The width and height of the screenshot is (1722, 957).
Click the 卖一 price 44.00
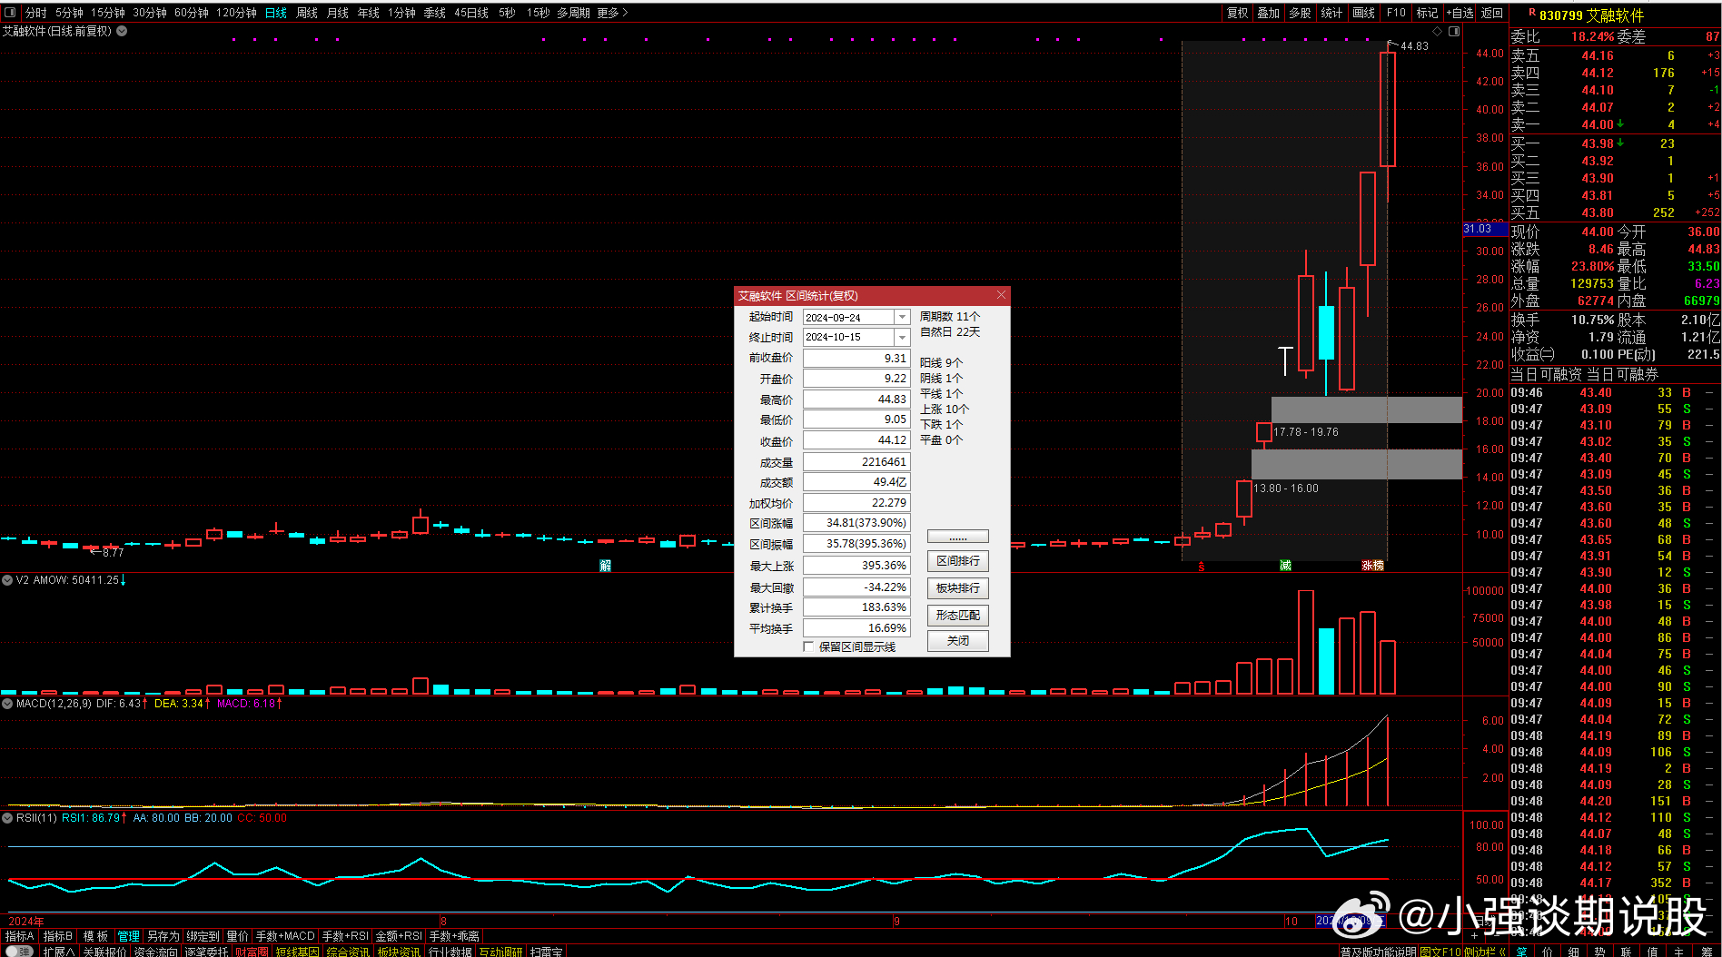pyautogui.click(x=1597, y=124)
